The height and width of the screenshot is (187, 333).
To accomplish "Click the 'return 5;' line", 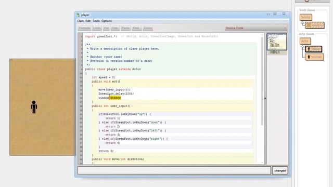I will [x=106, y=151].
